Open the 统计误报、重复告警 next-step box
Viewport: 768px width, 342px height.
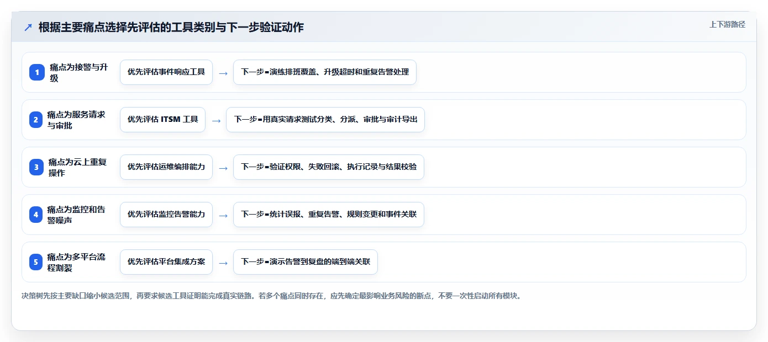coord(329,215)
